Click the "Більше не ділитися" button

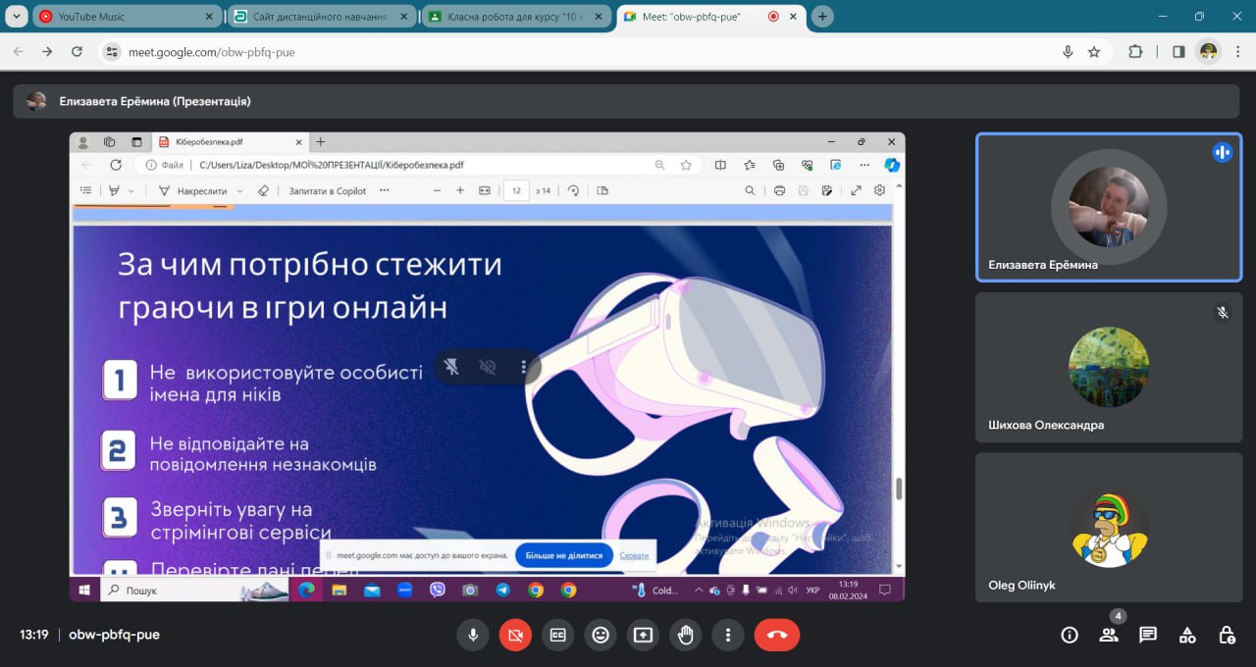[563, 555]
